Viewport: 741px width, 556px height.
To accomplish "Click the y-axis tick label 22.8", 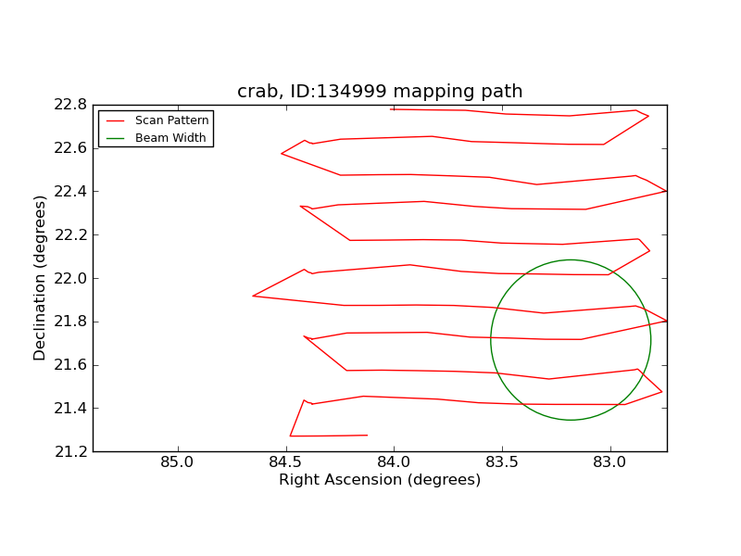I will pos(70,105).
